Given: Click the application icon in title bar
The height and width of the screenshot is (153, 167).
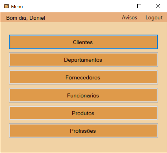Looking at the screenshot, I should 7,6.
